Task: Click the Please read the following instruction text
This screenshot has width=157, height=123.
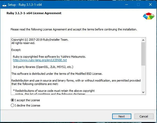Action: tap(74, 29)
